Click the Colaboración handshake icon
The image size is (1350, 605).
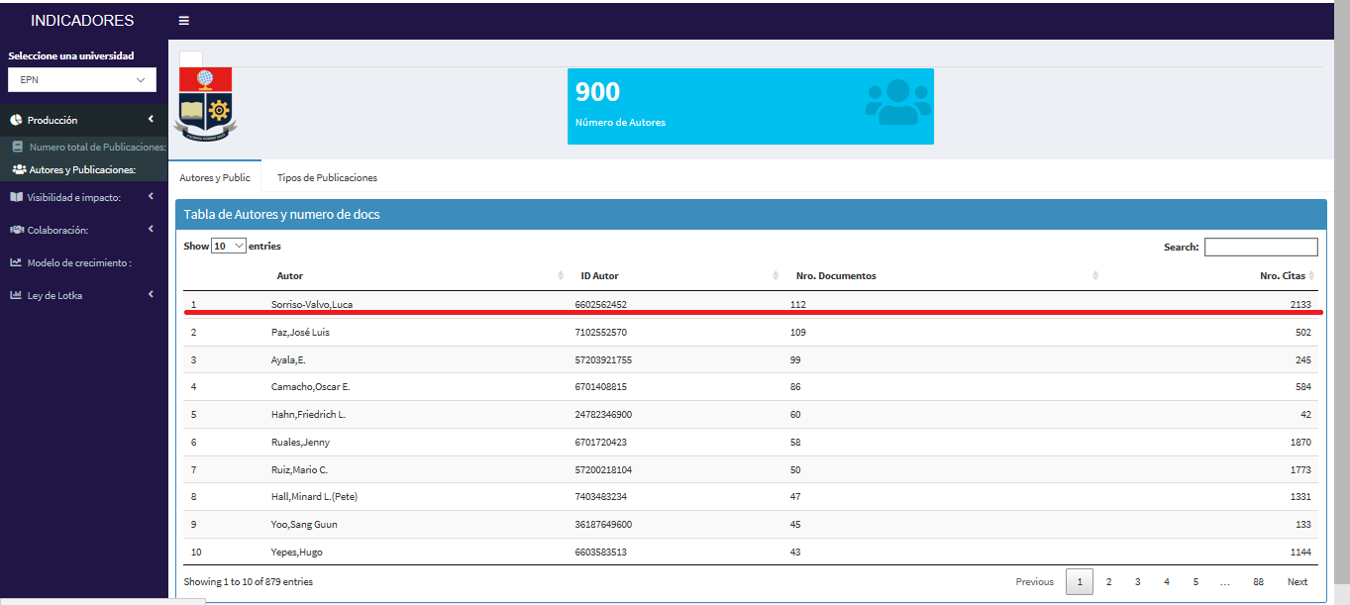pyautogui.click(x=16, y=230)
